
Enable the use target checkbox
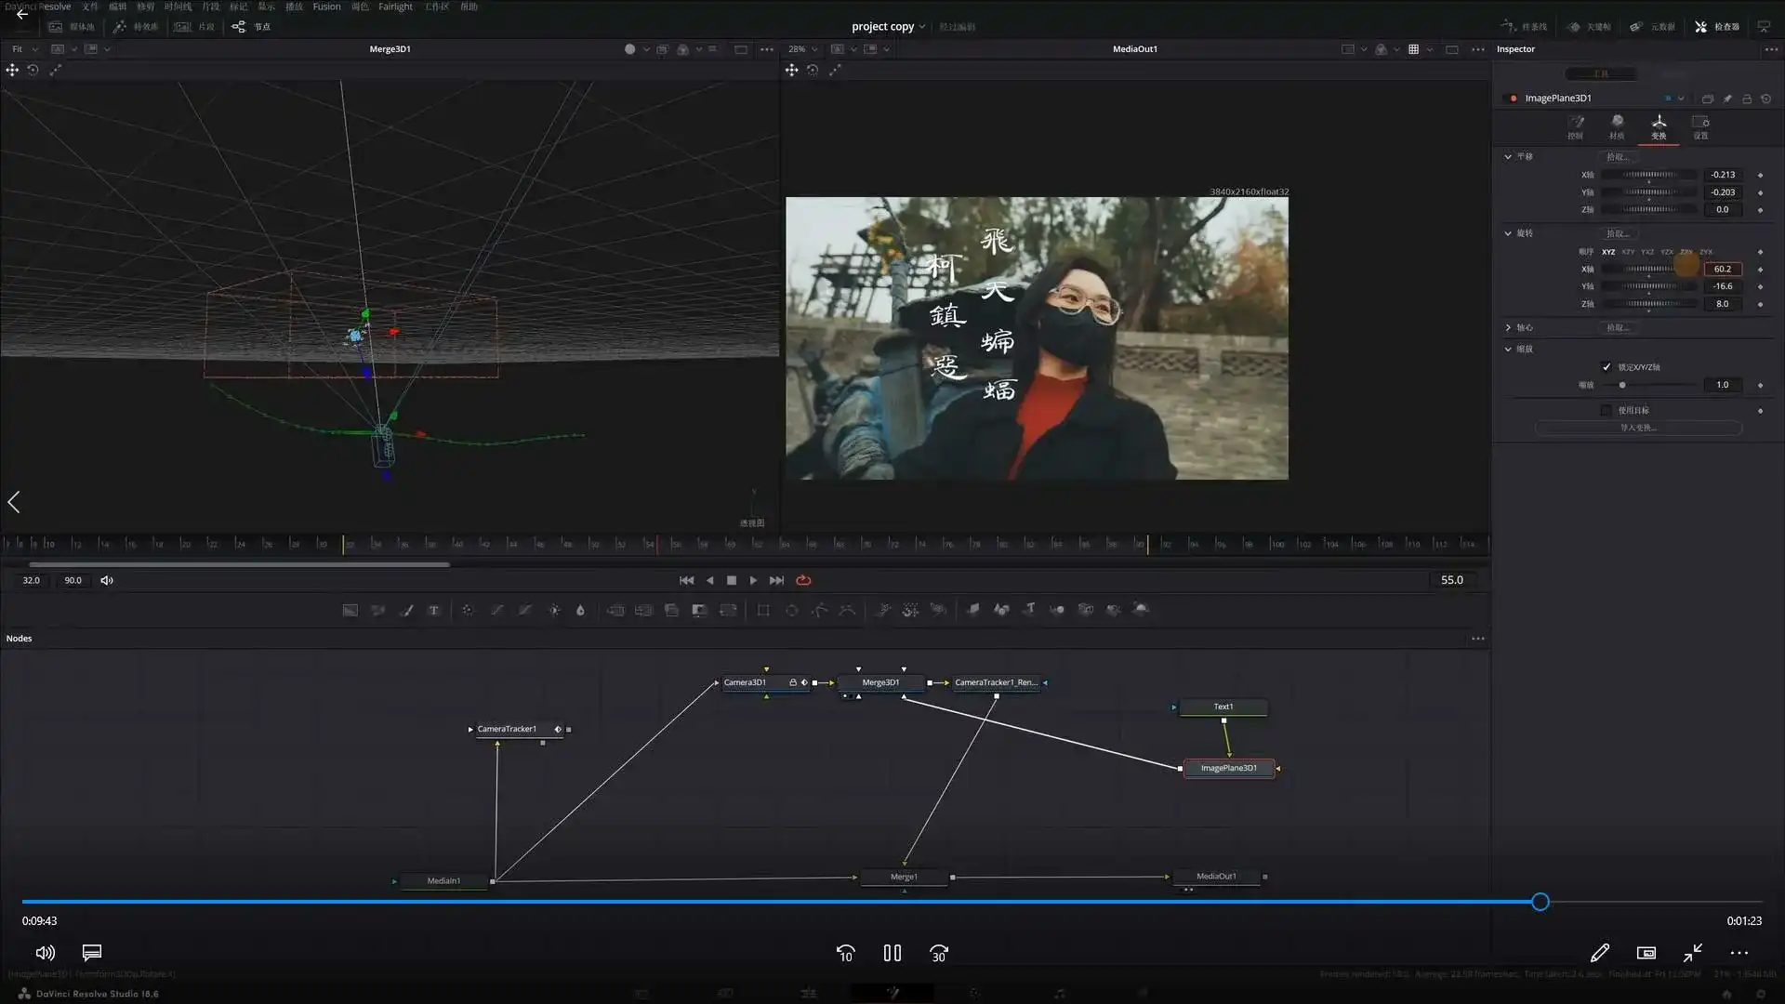click(1606, 410)
